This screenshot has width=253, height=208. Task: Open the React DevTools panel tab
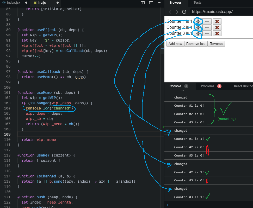pos(243,86)
